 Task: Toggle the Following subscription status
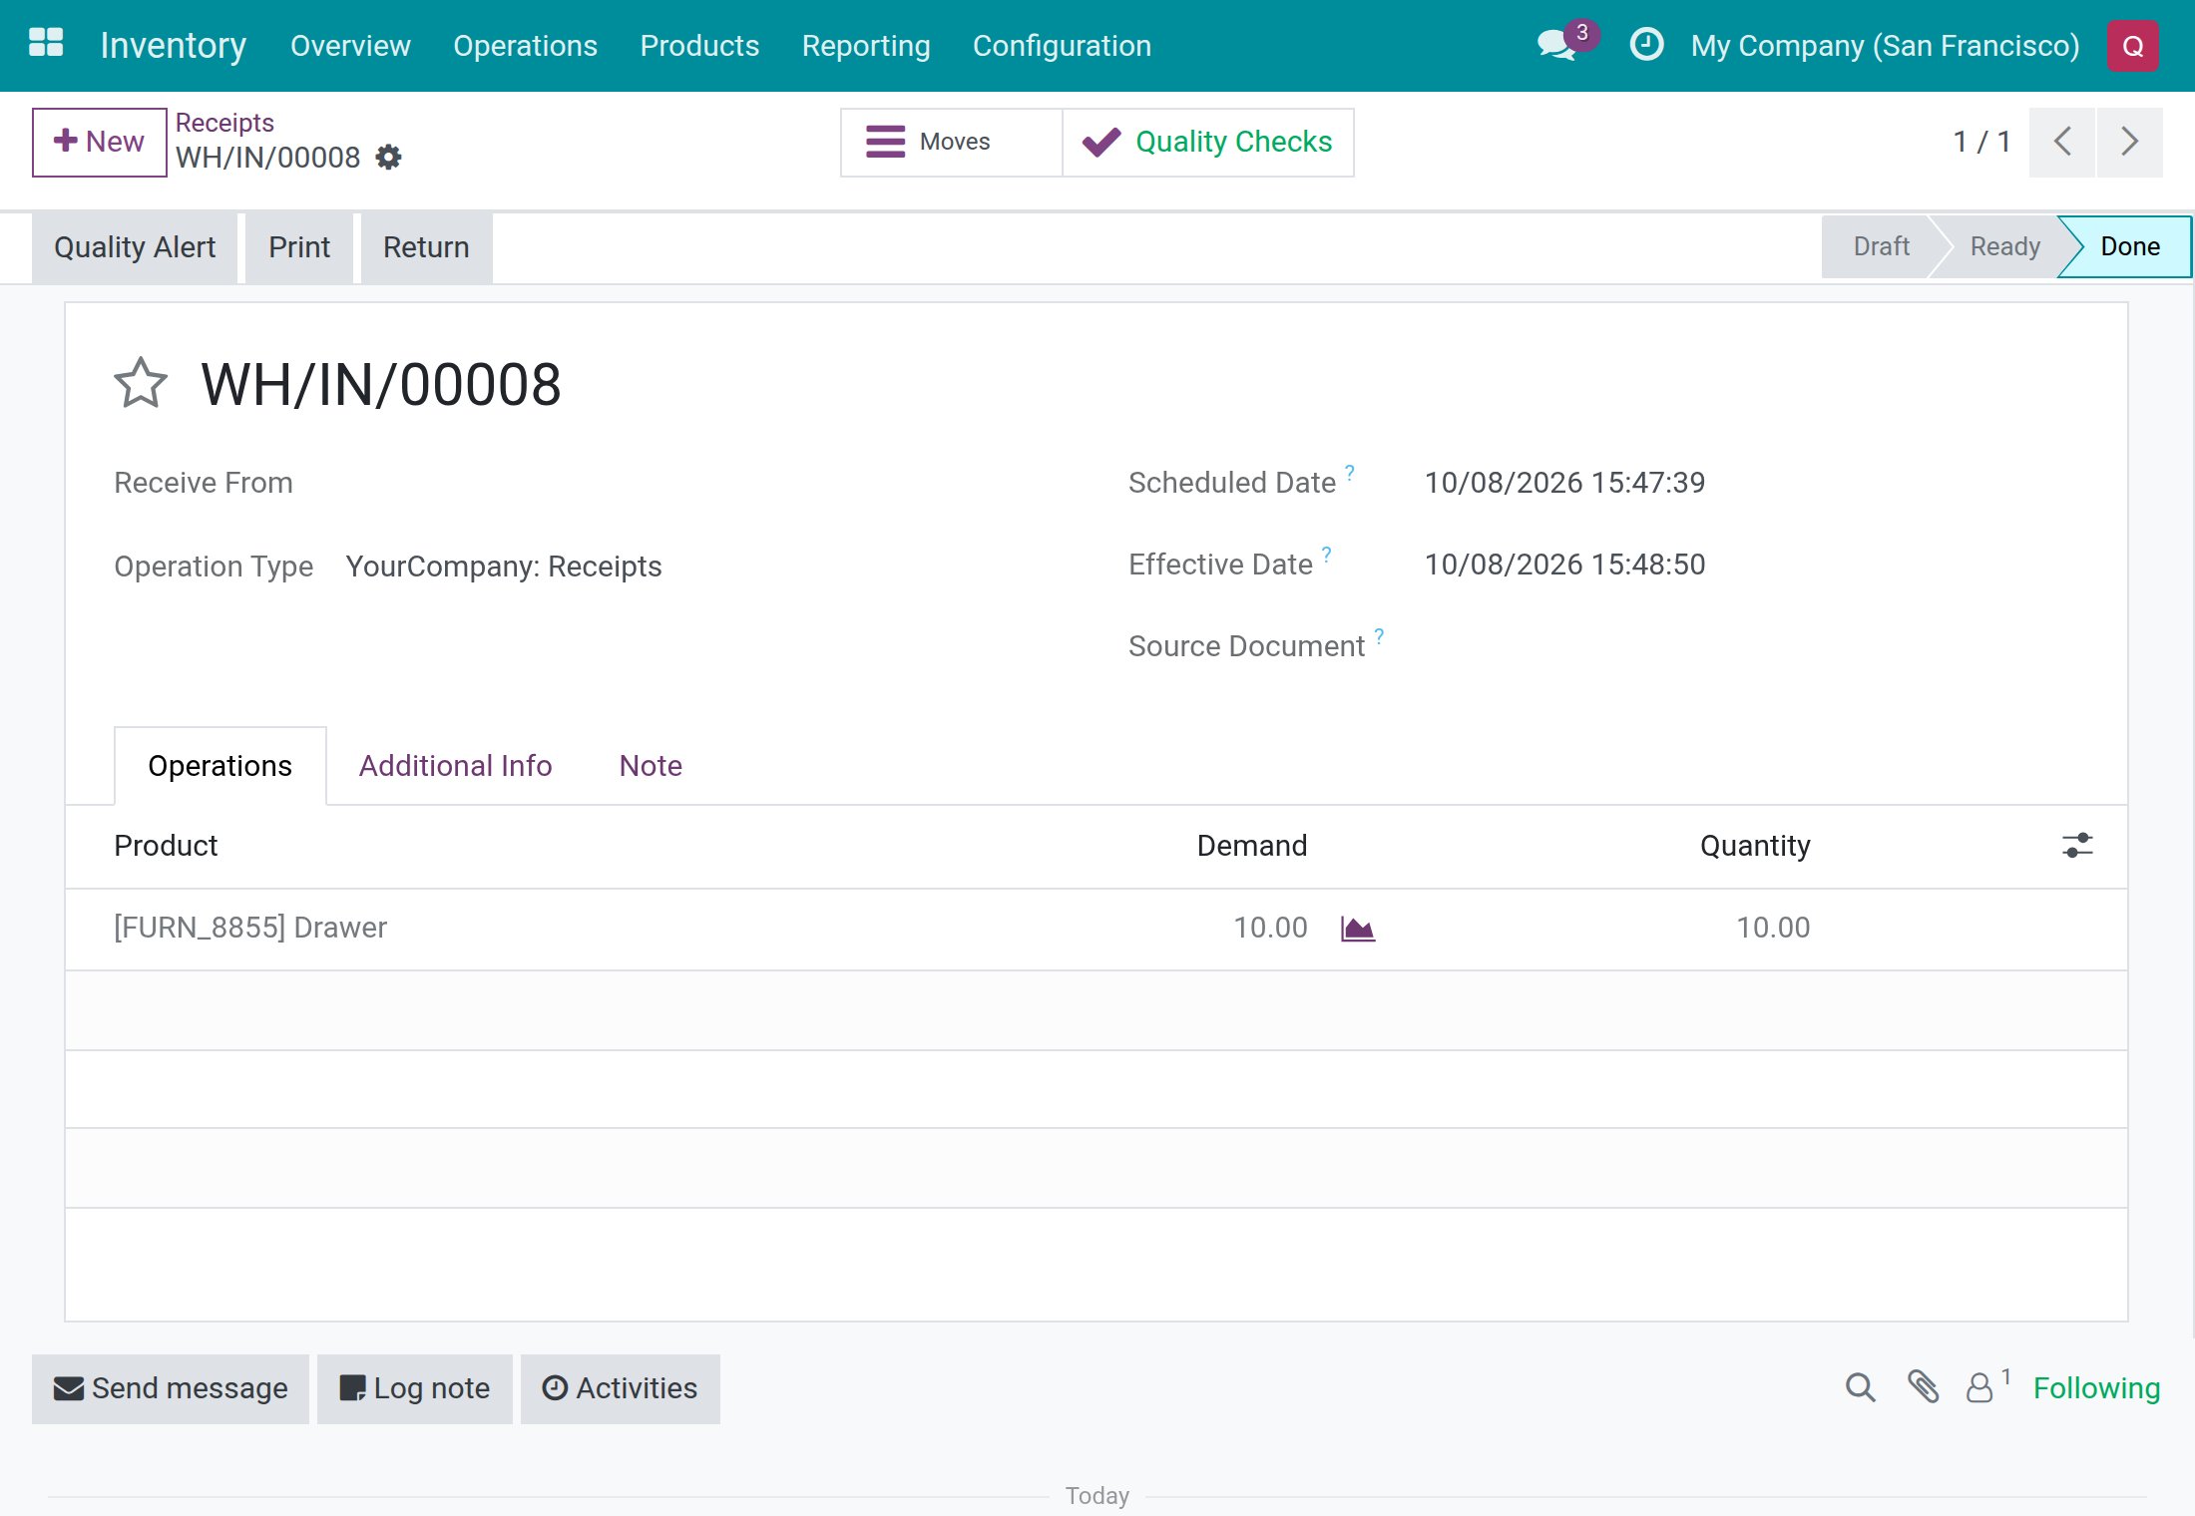coord(2096,1388)
